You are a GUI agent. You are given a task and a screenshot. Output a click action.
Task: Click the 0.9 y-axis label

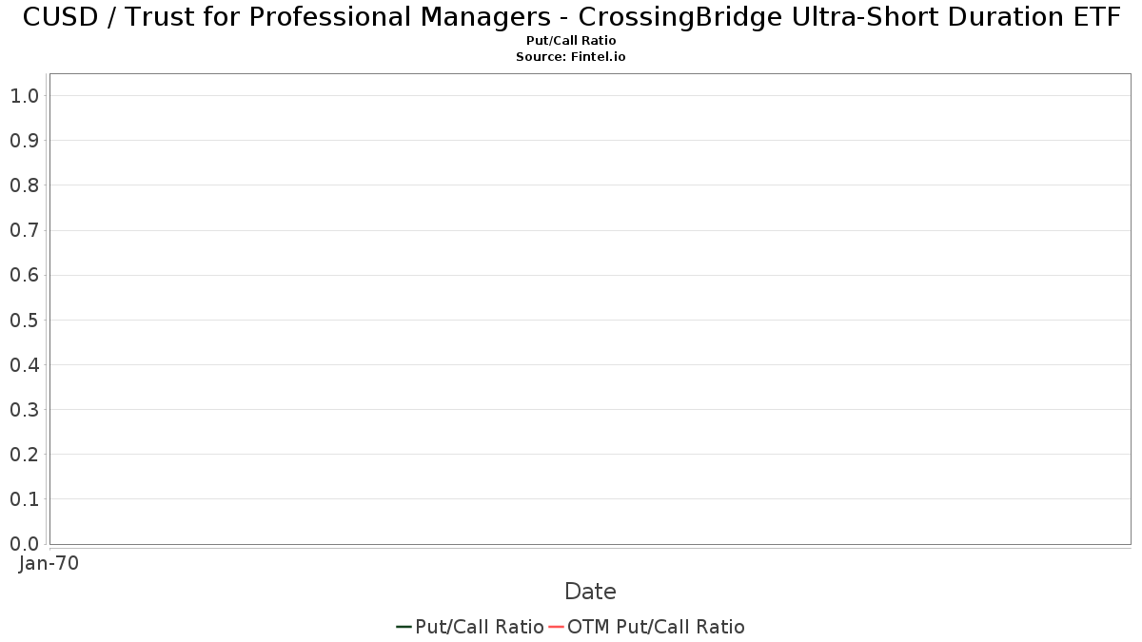click(24, 141)
